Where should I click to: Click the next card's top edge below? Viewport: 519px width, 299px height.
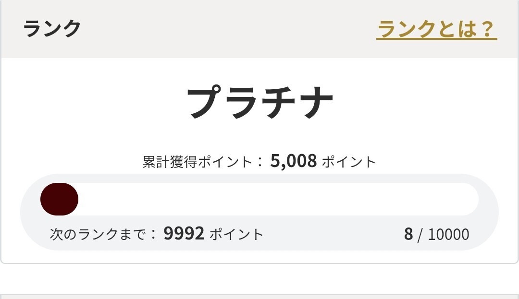259,296
